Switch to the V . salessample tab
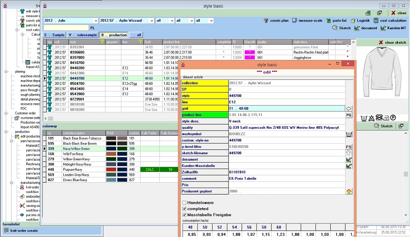This screenshot has width=410, height=237. [x=83, y=35]
